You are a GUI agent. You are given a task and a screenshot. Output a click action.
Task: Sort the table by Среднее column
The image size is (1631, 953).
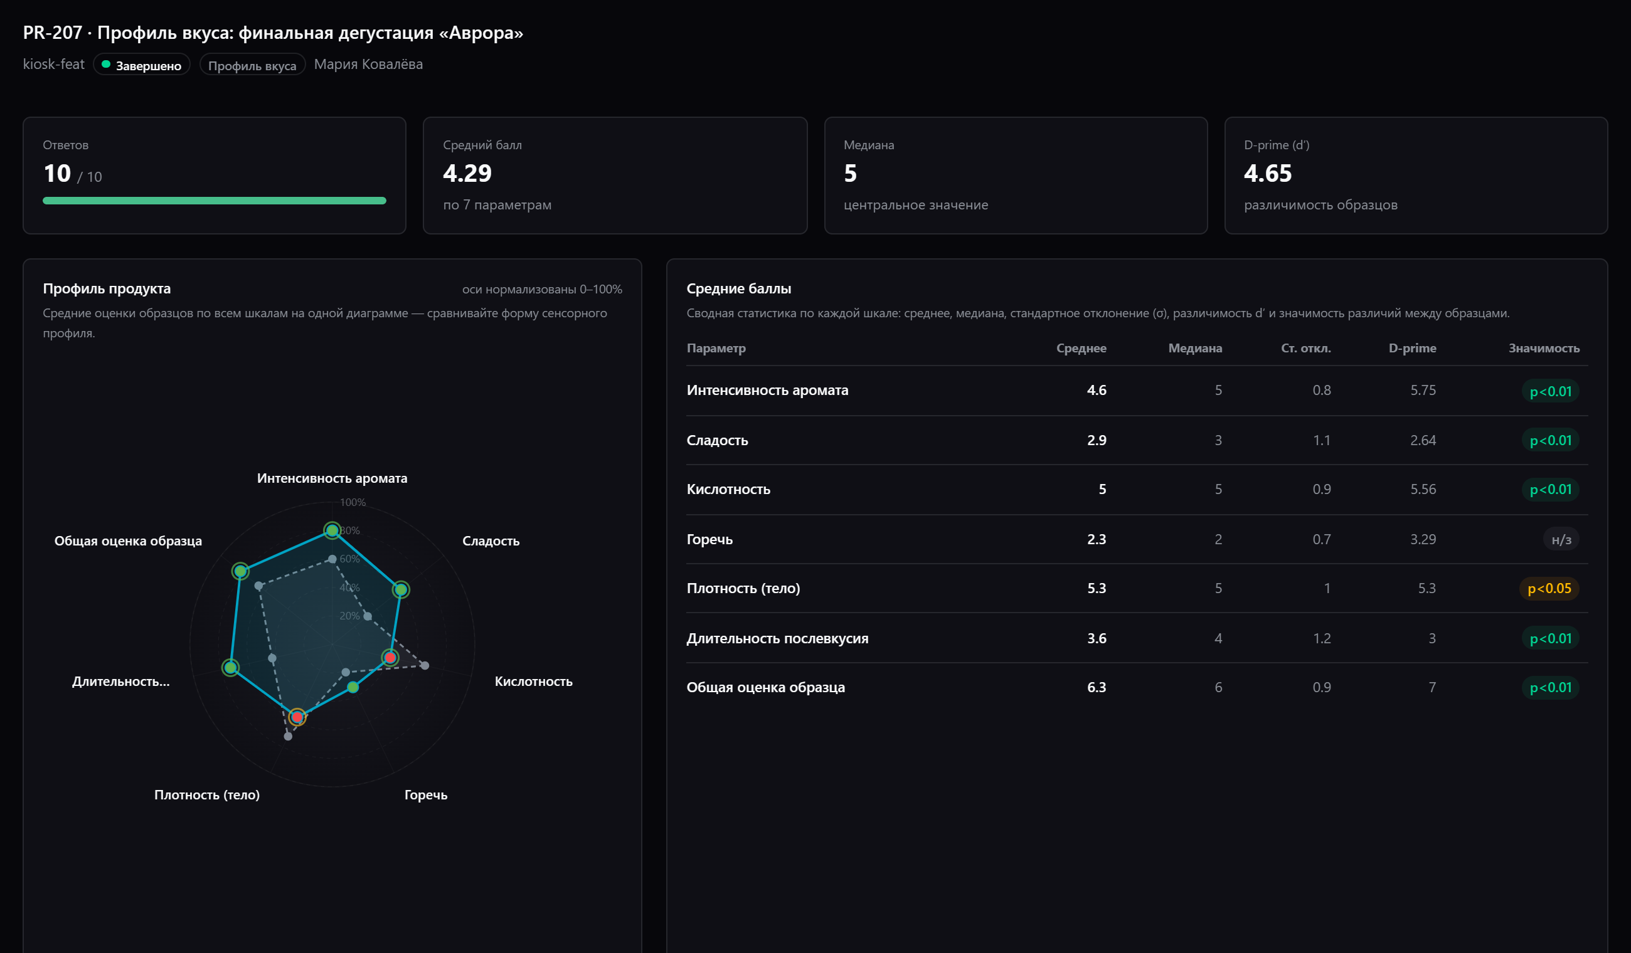click(x=1081, y=348)
